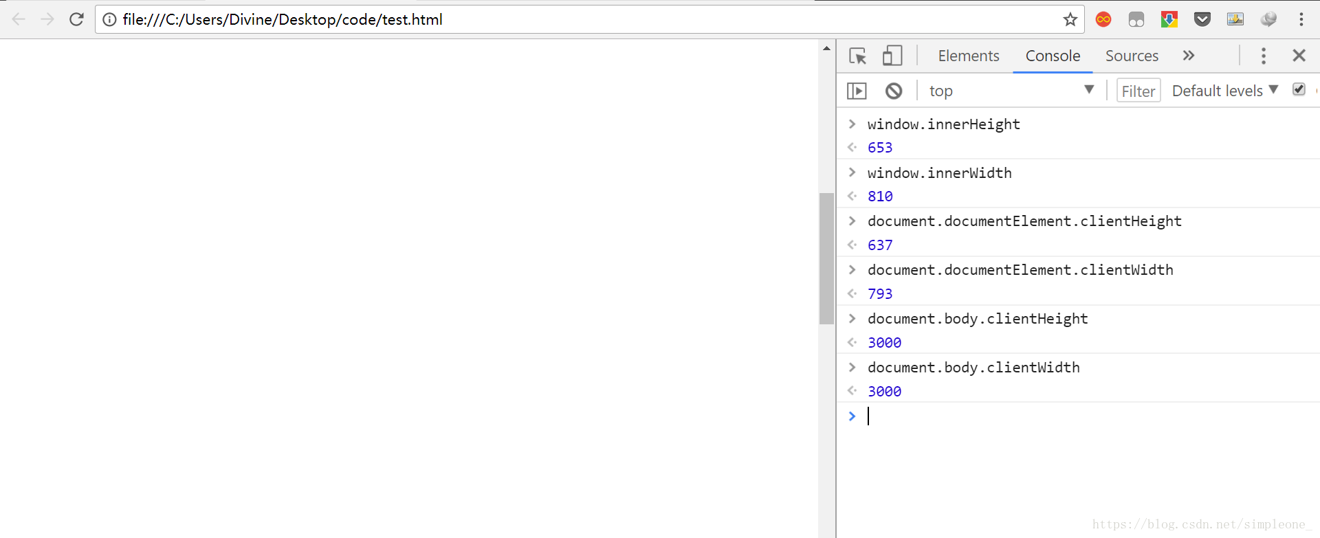This screenshot has height=538, width=1320.
Task: Click the document.body.clientHeight entry
Action: (978, 319)
